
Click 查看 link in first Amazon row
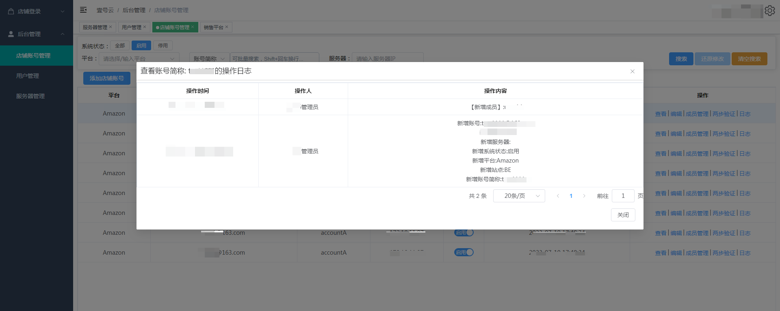click(661, 114)
